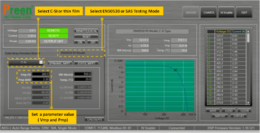Click the Current (A) column header
This screenshot has height=133, width=260.
(239, 32)
